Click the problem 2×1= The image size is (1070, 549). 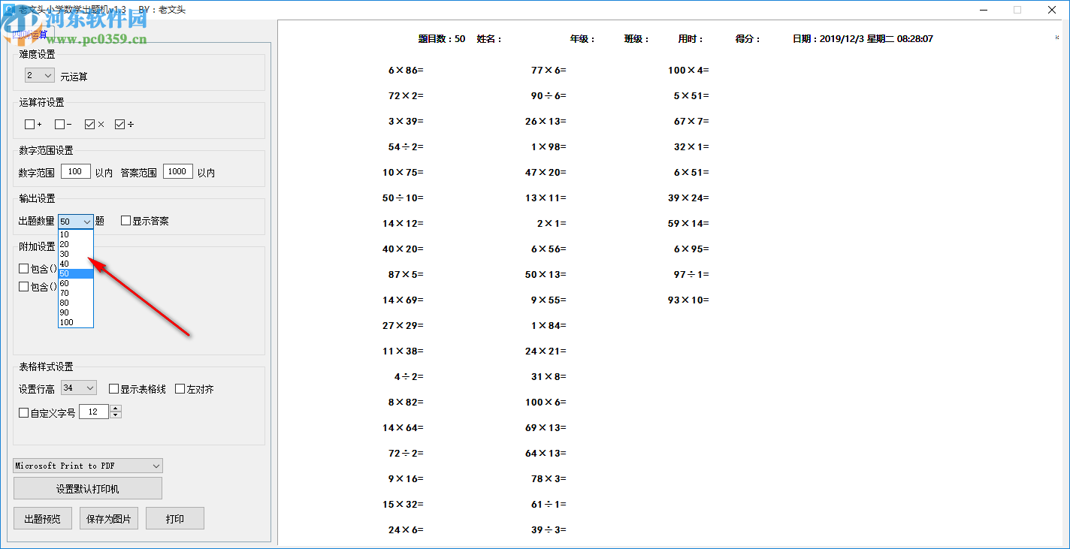tap(552, 224)
